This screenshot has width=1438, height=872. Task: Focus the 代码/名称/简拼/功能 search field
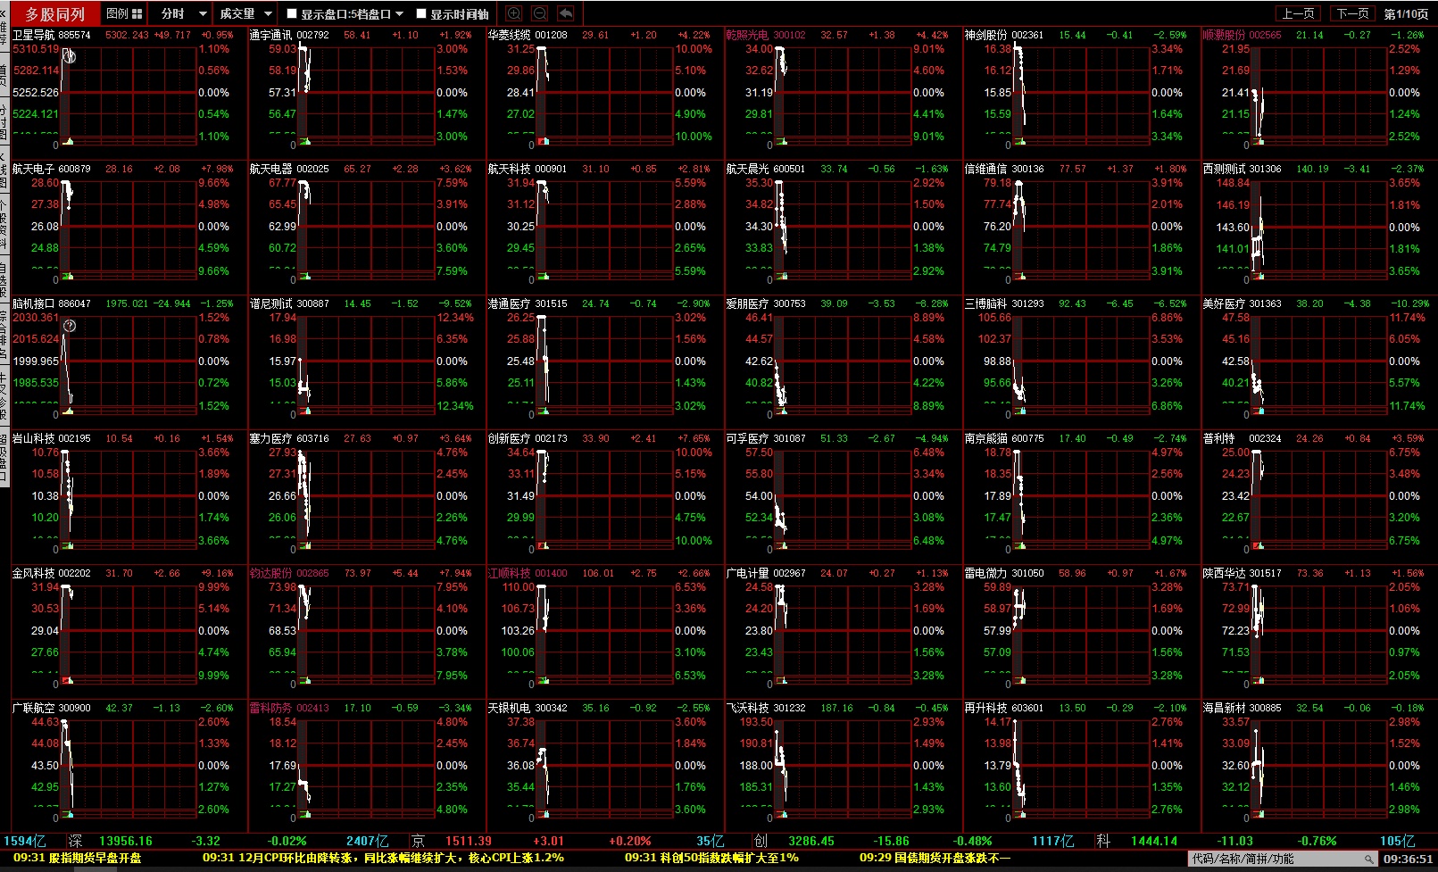(x=1284, y=859)
